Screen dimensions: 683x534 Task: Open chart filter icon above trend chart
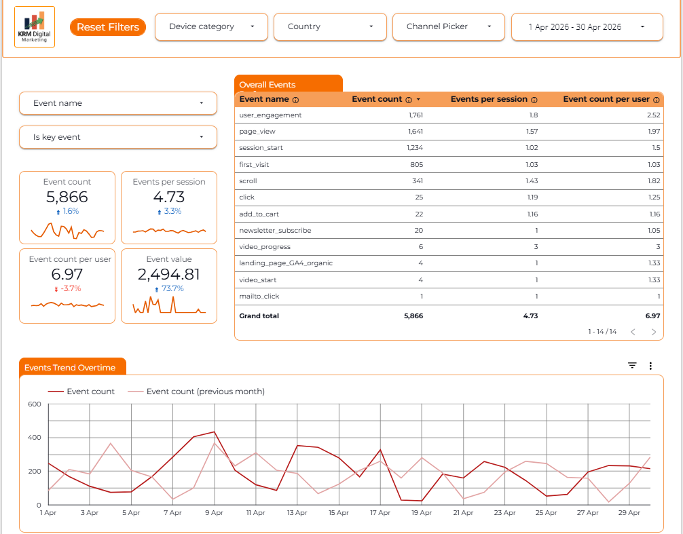[x=632, y=366]
